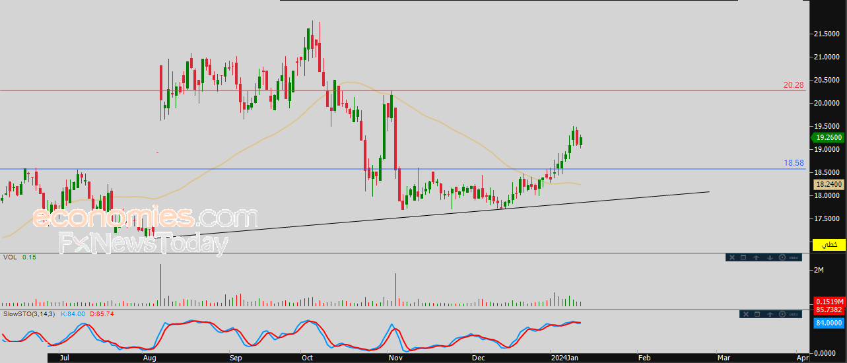Open more options for SlowSTO panel
Image resolution: width=847 pixels, height=363 pixels.
coord(794,314)
